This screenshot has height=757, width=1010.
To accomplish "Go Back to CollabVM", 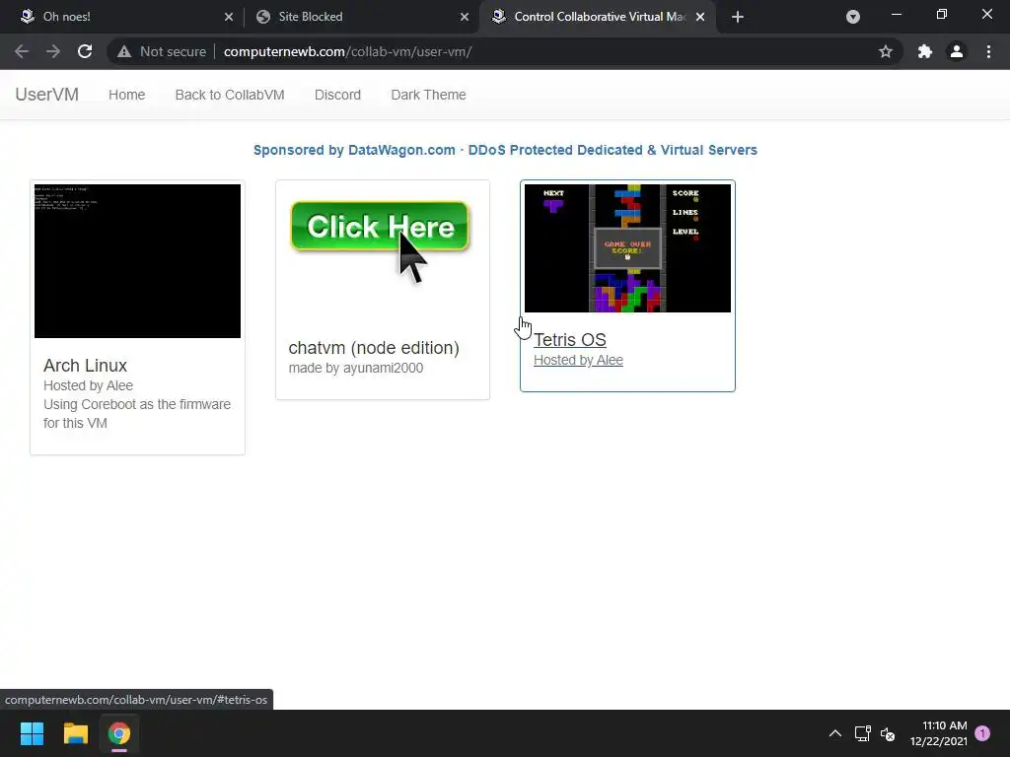I will (x=230, y=95).
